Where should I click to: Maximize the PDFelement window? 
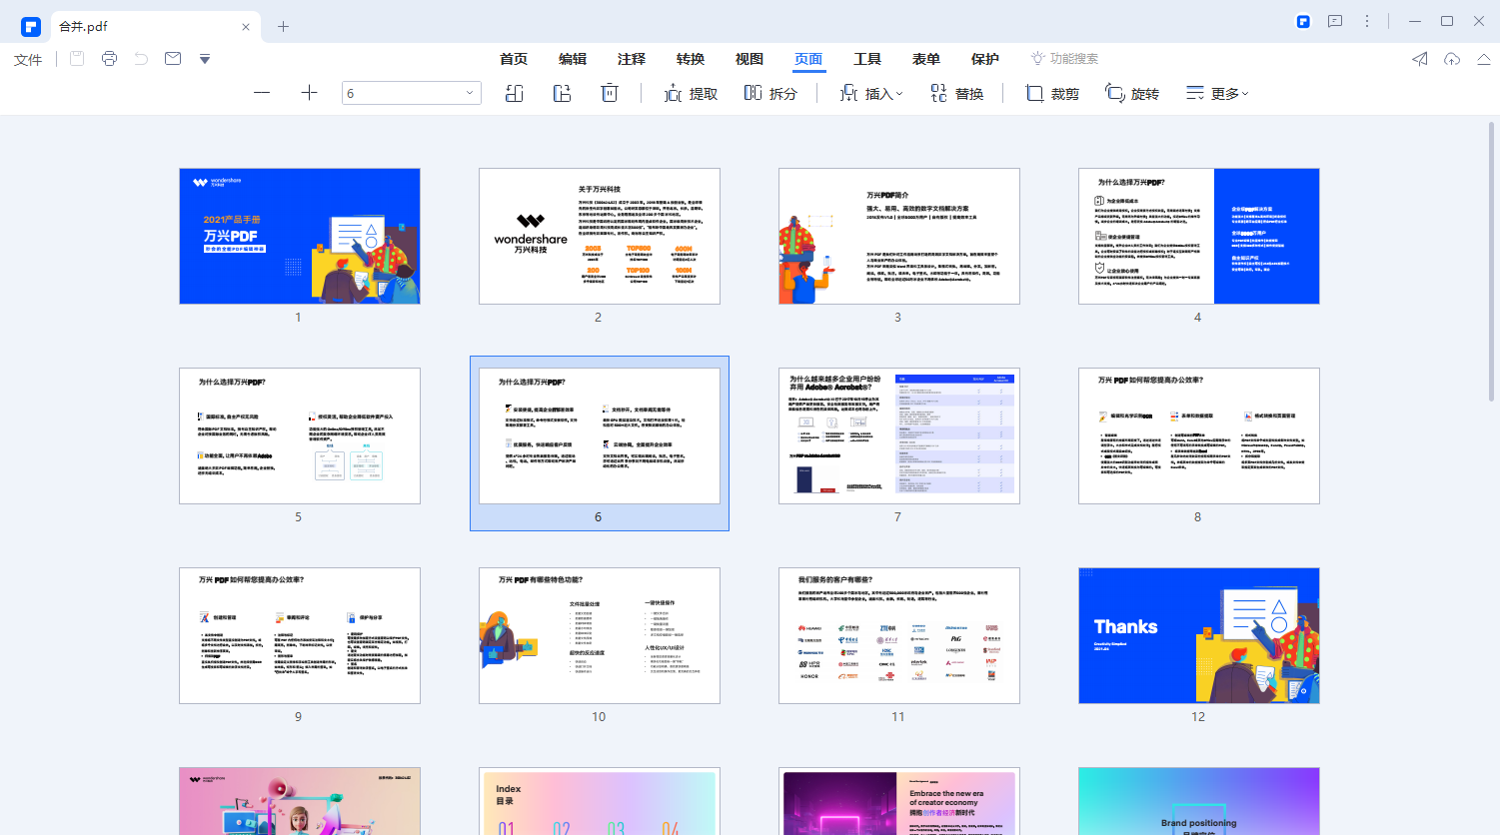[1447, 21]
